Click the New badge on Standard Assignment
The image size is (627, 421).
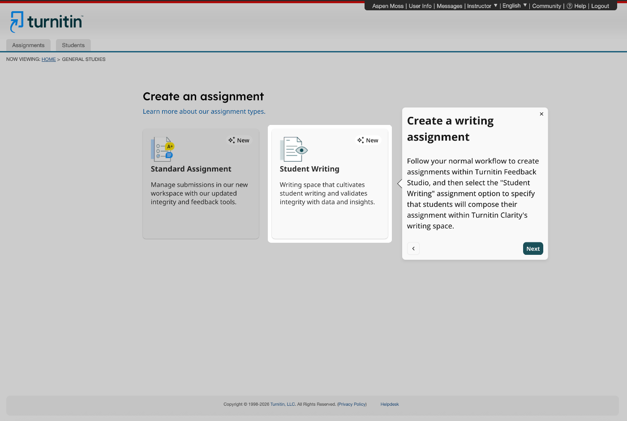(239, 140)
